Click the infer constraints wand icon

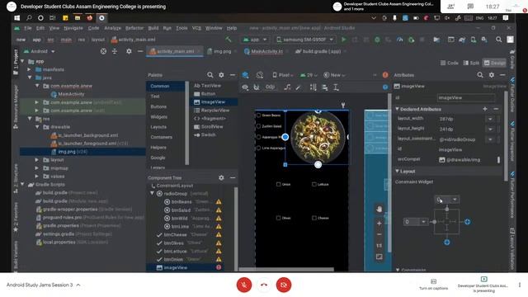pos(299,87)
